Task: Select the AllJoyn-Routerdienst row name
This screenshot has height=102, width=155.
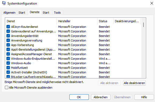Action: tap(25, 27)
